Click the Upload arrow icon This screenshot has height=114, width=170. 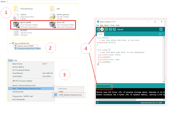click(102, 29)
